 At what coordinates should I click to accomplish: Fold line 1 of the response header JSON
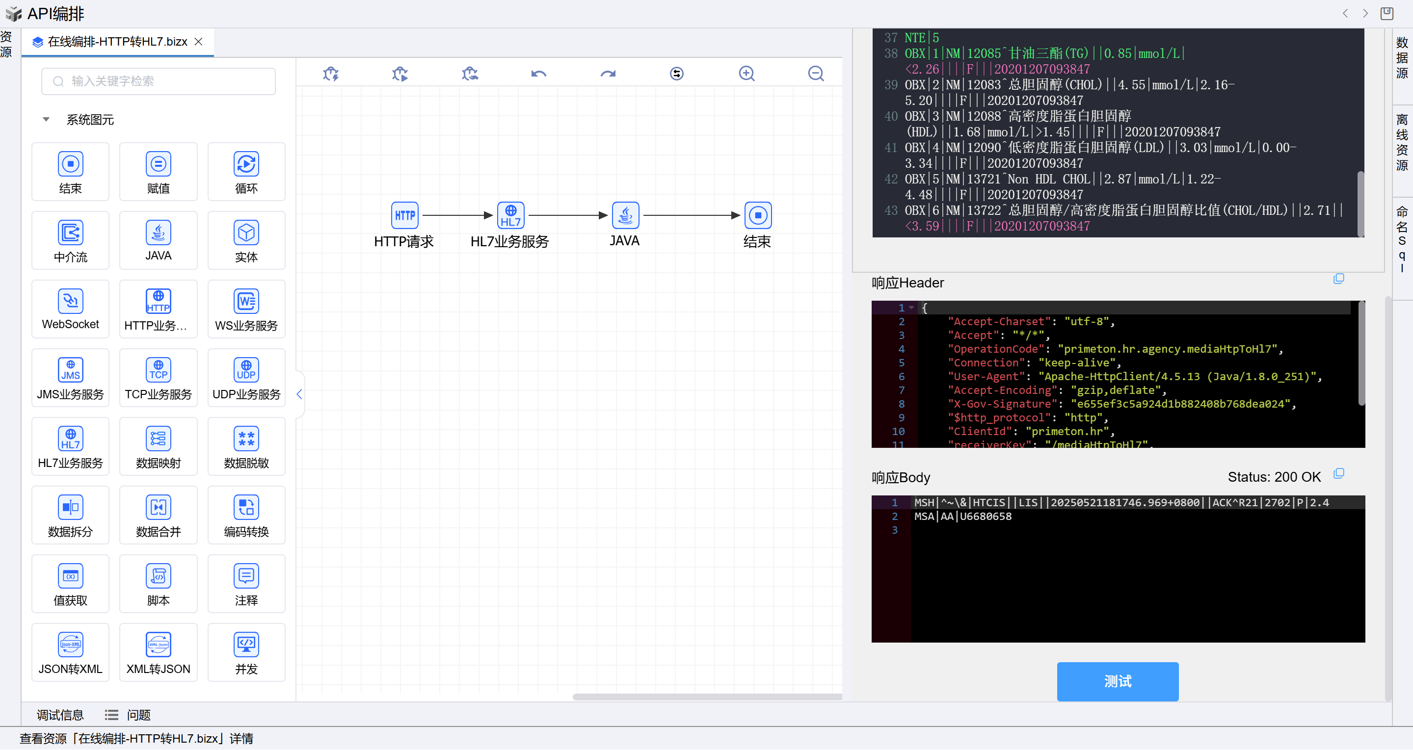911,308
